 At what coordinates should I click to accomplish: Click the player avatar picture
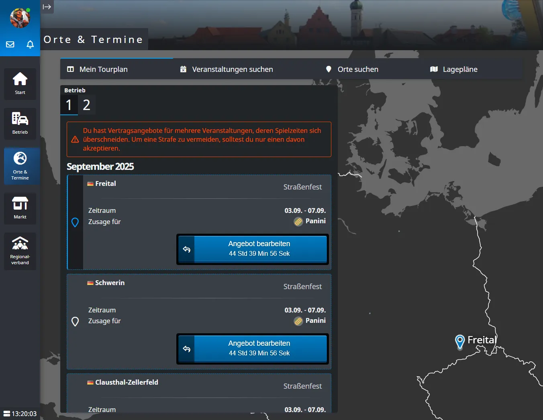(x=20, y=18)
